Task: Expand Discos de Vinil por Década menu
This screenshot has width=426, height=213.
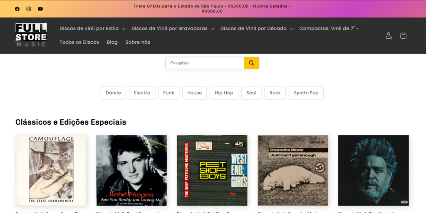Action: tap(256, 28)
